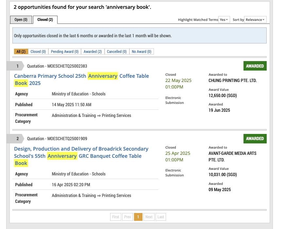Image resolution: width=285 pixels, height=229 pixels.
Task: Filter by No Award (0)
Action: [142, 52]
